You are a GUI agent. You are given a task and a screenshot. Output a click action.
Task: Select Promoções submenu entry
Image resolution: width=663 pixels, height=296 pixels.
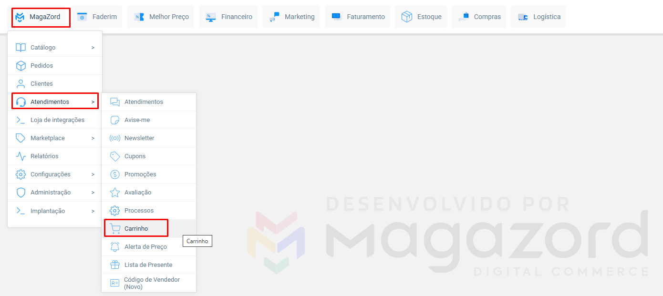point(149,174)
